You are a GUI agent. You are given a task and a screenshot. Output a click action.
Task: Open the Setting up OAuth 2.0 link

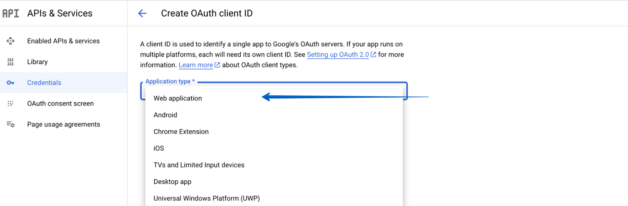tap(338, 54)
